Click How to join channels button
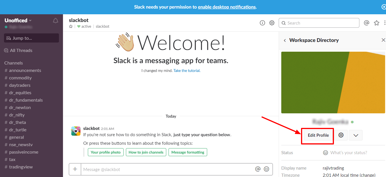This screenshot has width=386, height=177. pos(146,152)
